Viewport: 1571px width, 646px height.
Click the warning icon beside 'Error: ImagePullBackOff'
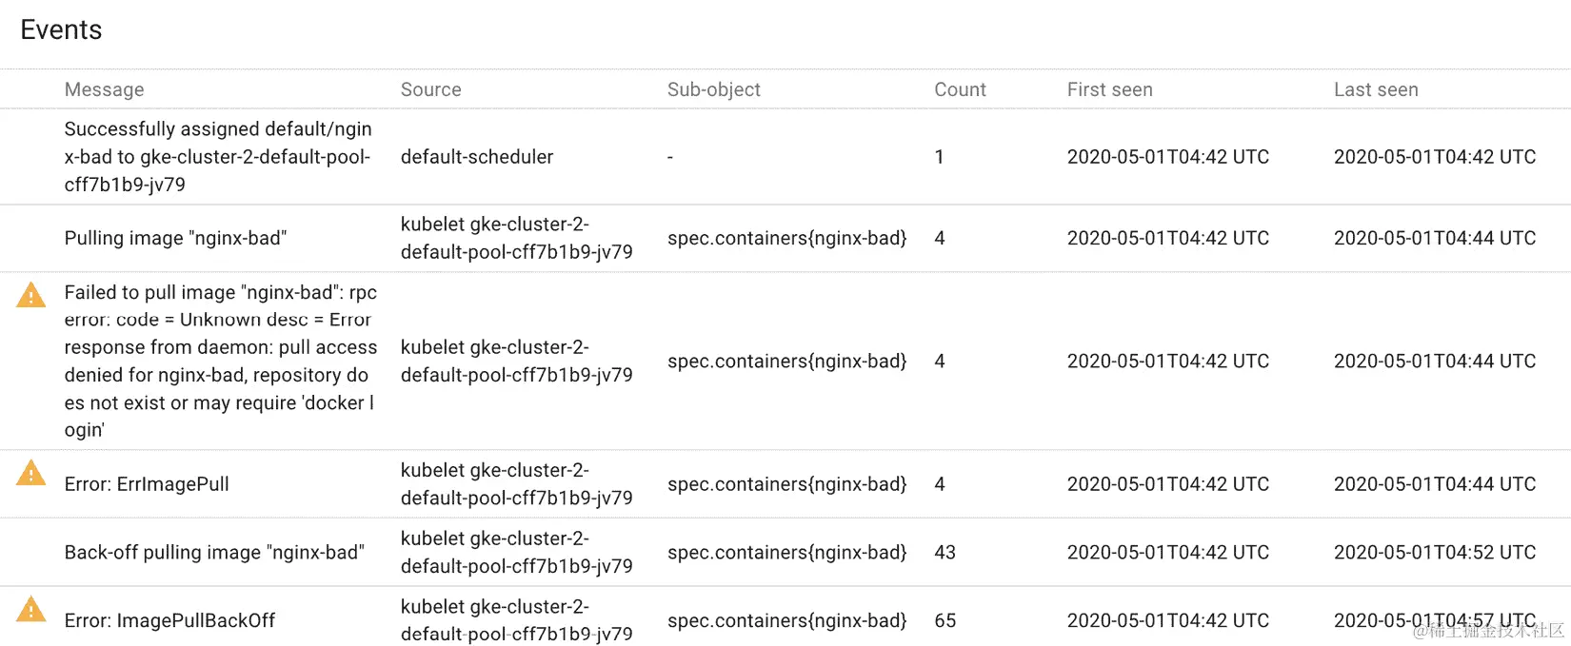point(30,609)
